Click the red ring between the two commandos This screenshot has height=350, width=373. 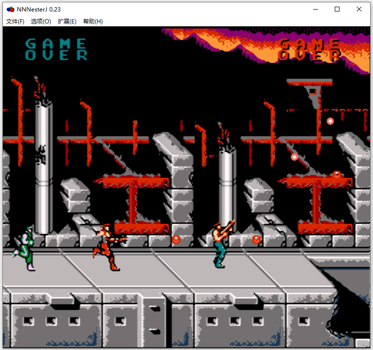click(x=176, y=239)
